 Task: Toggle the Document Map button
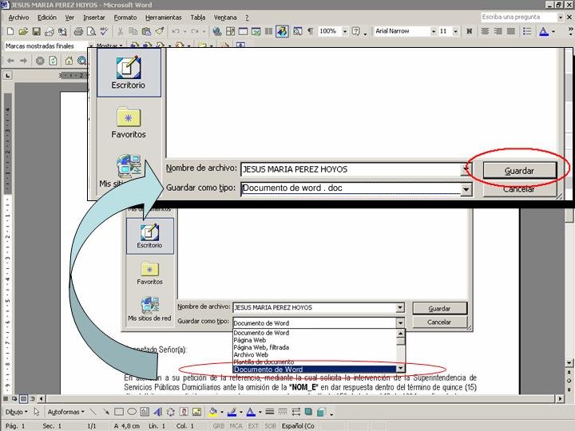click(297, 31)
